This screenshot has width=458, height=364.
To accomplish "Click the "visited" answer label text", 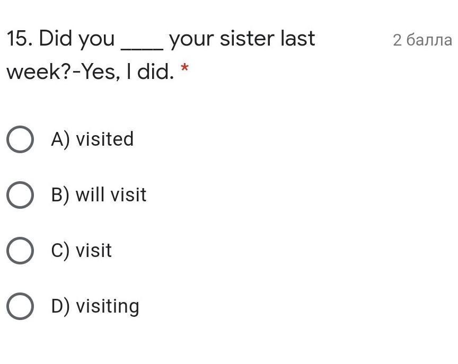I will [x=104, y=139].
